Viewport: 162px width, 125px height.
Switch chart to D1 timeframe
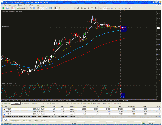122,8
